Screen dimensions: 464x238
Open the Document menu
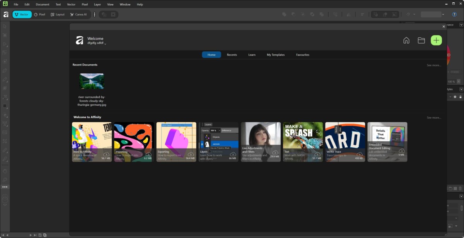coord(43,4)
